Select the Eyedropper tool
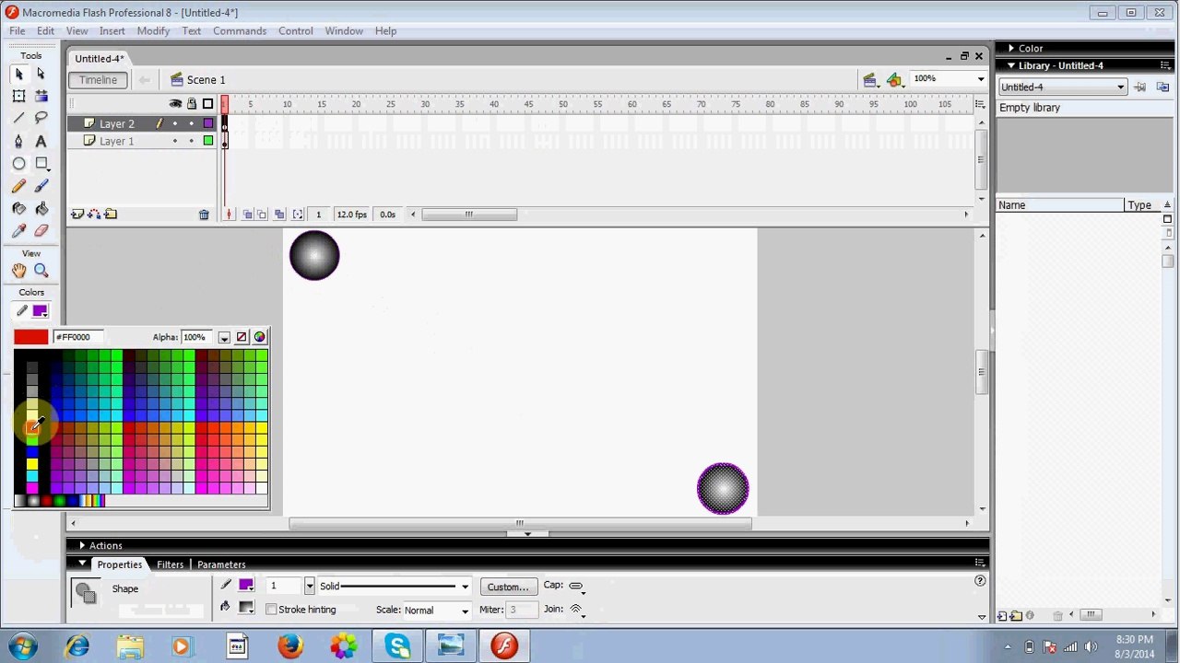Viewport: 1180px width, 663px height. pyautogui.click(x=18, y=230)
